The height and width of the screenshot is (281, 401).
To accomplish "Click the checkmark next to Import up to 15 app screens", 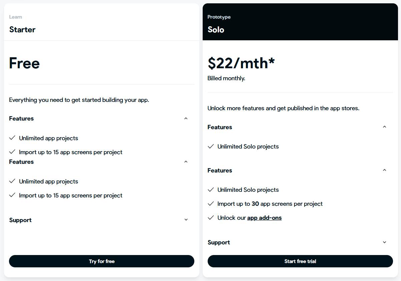I will [x=12, y=151].
